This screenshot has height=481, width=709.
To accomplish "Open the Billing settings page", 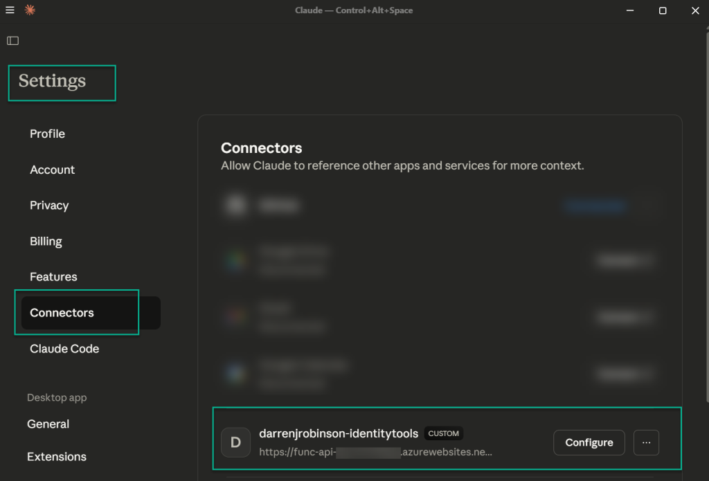I will pos(46,242).
